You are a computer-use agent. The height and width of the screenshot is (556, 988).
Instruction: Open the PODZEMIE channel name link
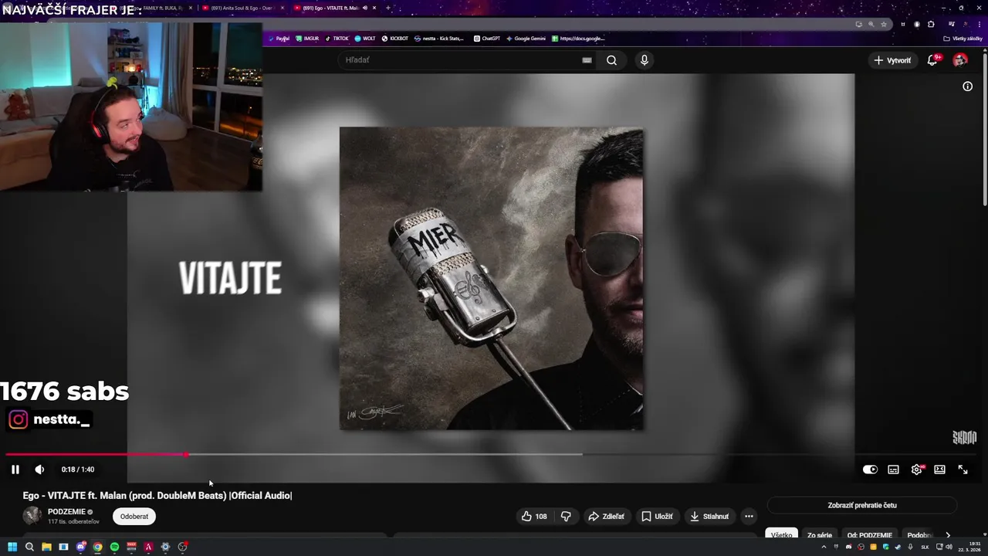pyautogui.click(x=66, y=512)
